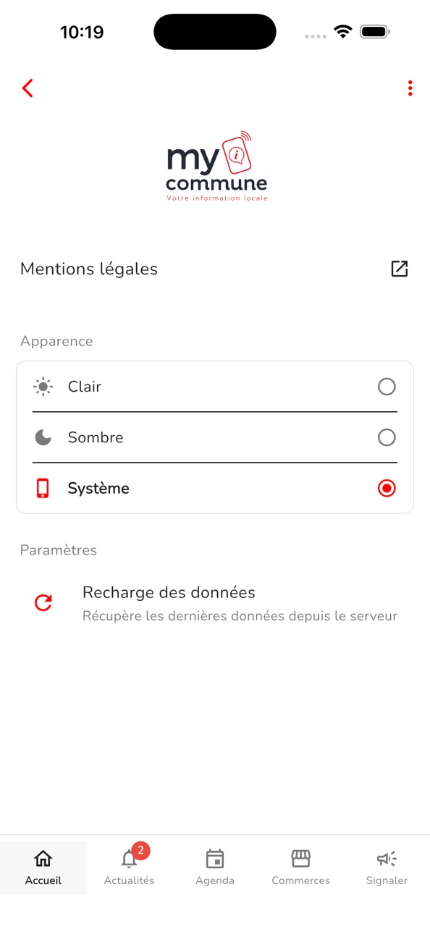The image size is (430, 934).
Task: Tap the sun icon for Clair
Action: click(x=43, y=387)
